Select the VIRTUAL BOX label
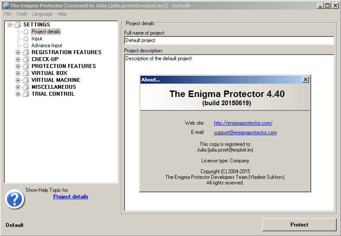The width and height of the screenshot is (341, 236). 49,73
